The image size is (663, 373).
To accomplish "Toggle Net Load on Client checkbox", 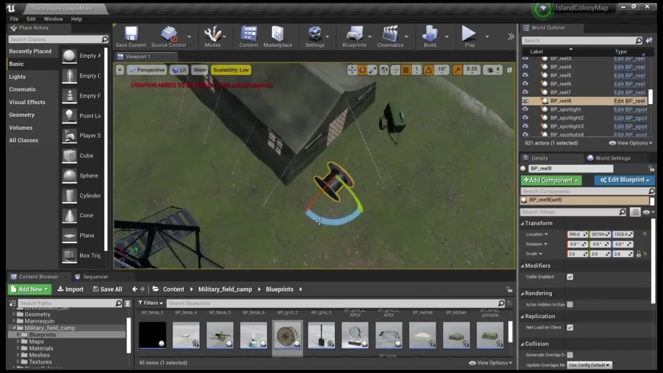I will coord(570,327).
